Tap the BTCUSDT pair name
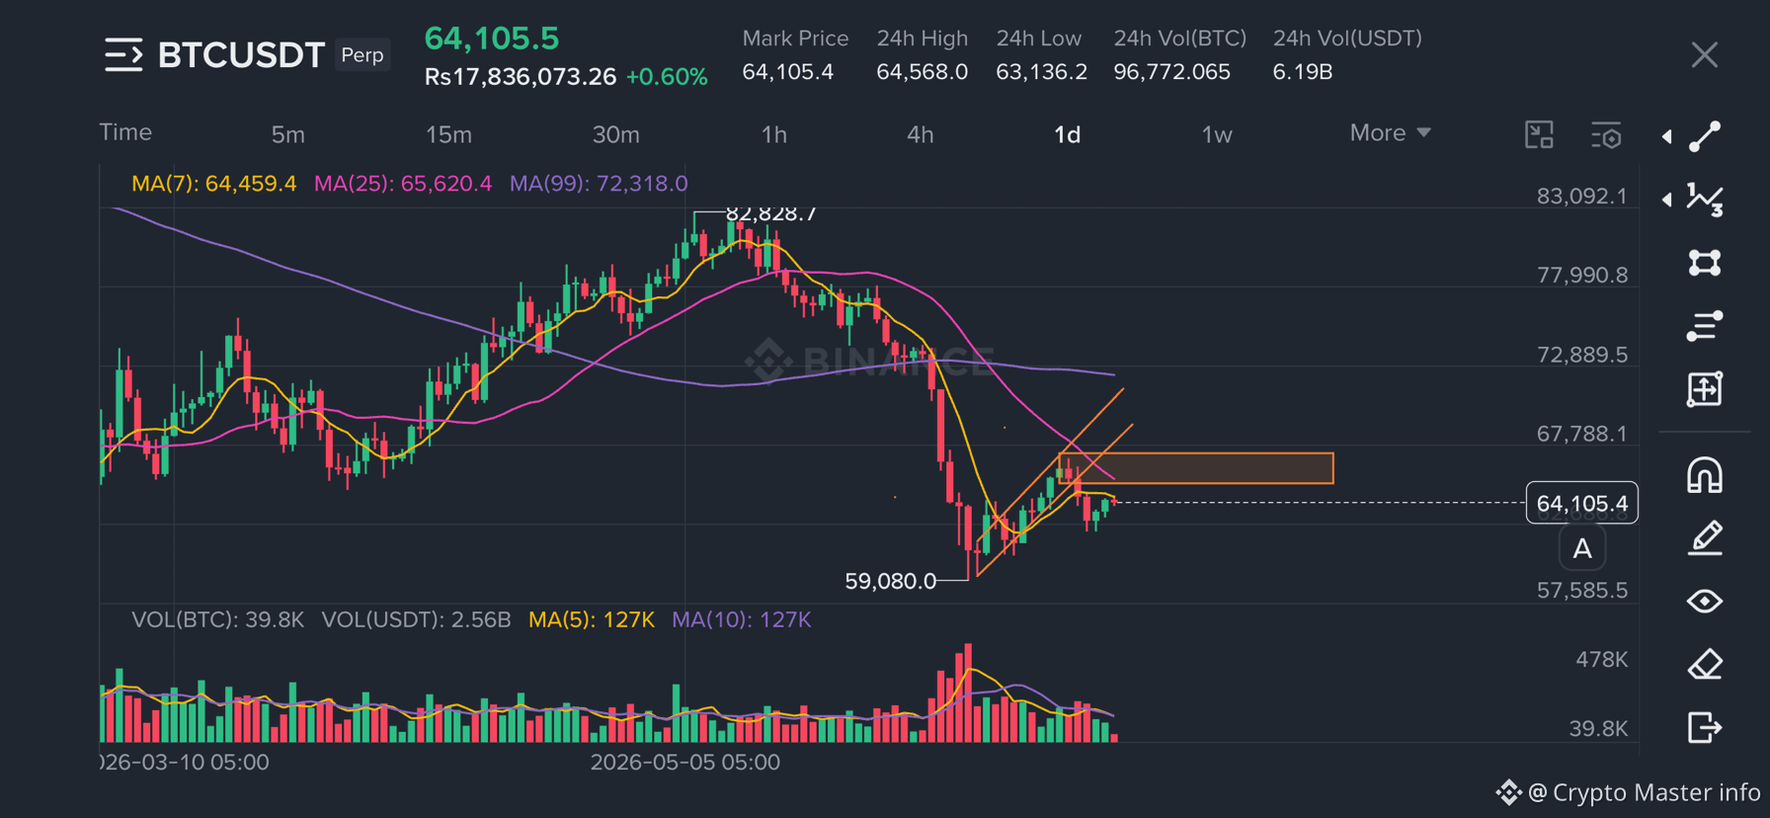 point(241,55)
